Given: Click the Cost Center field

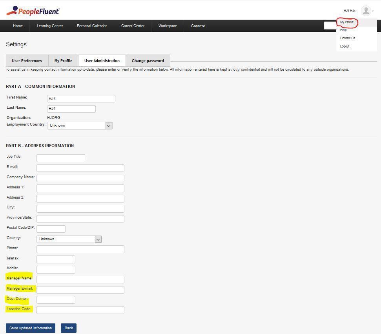Looking at the screenshot, I should coord(56,300).
